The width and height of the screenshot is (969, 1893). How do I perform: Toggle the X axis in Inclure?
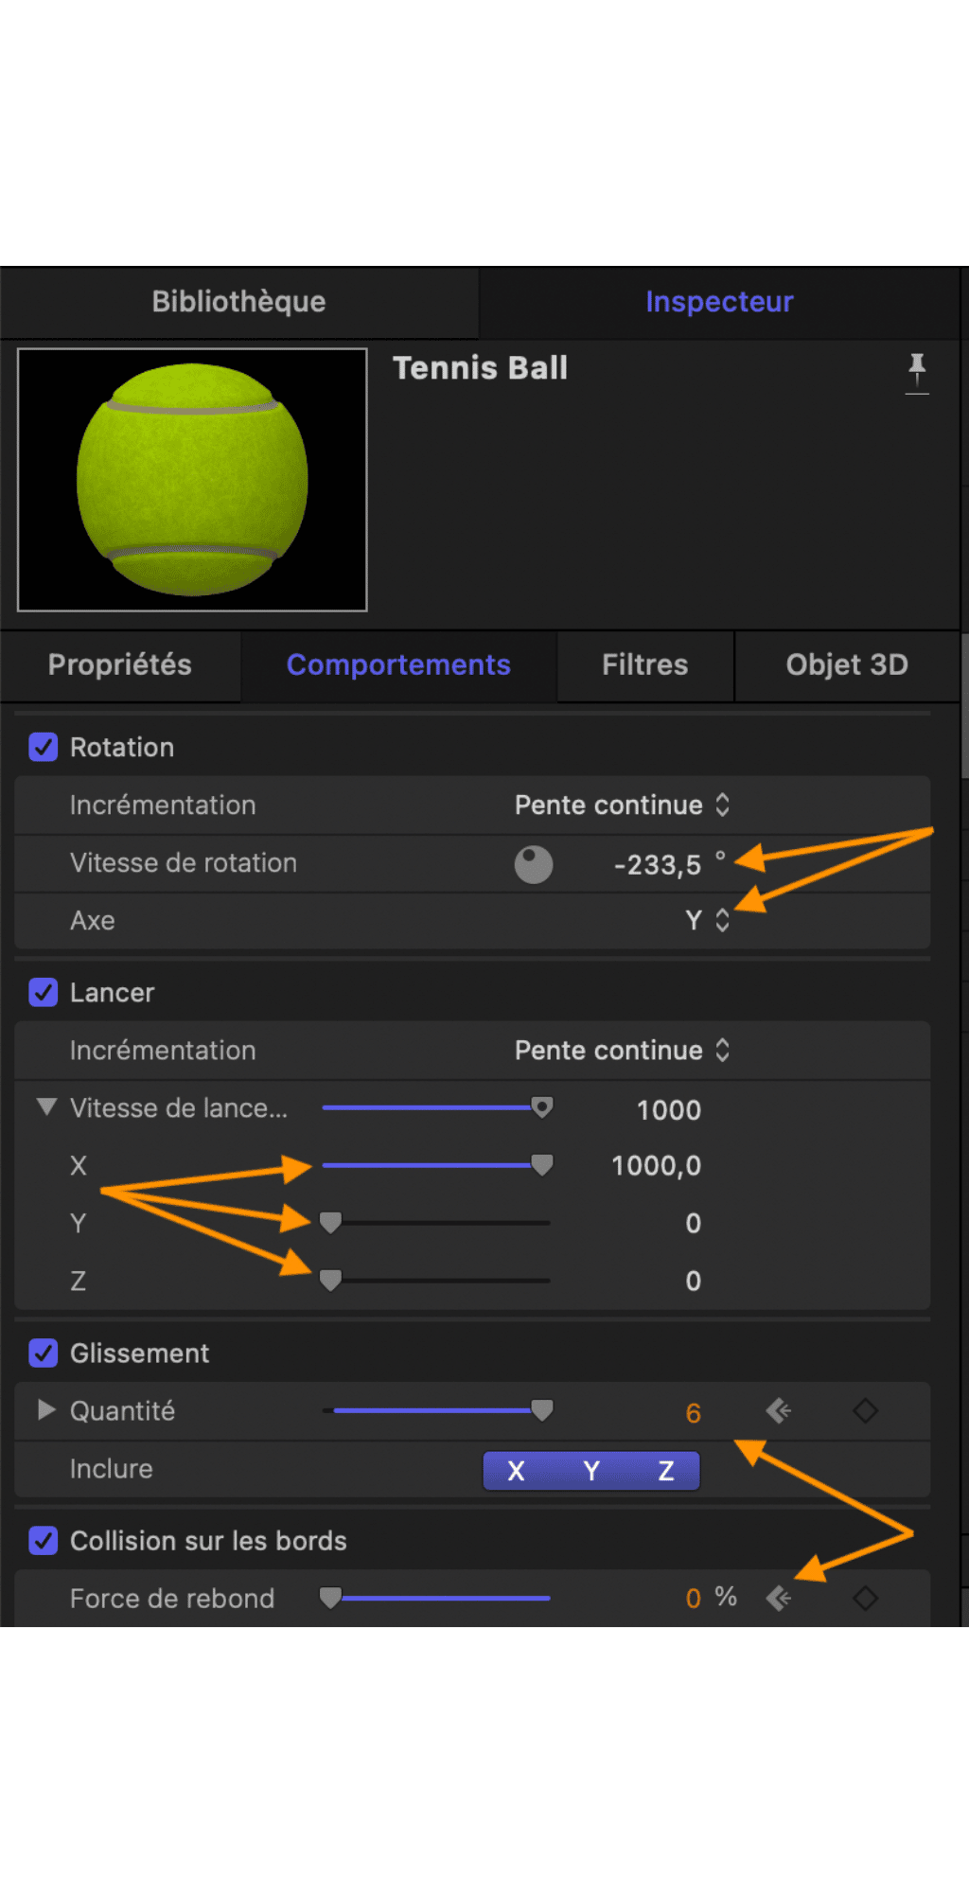(517, 1471)
